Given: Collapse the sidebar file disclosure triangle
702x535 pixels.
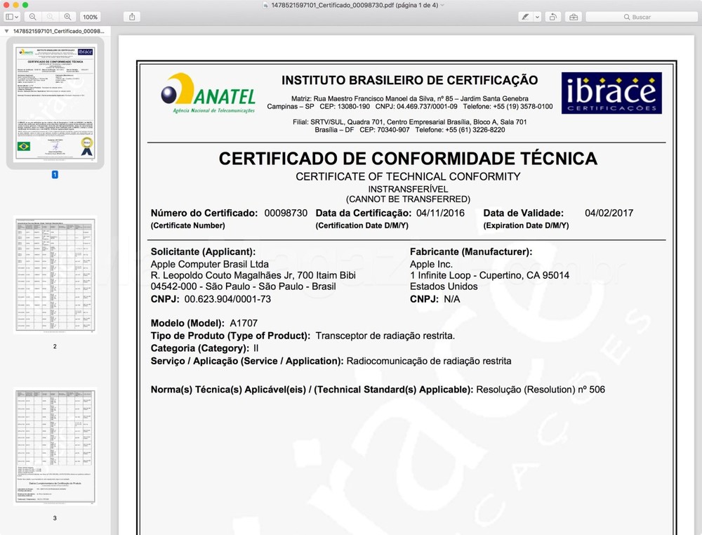Looking at the screenshot, I should tap(6, 31).
